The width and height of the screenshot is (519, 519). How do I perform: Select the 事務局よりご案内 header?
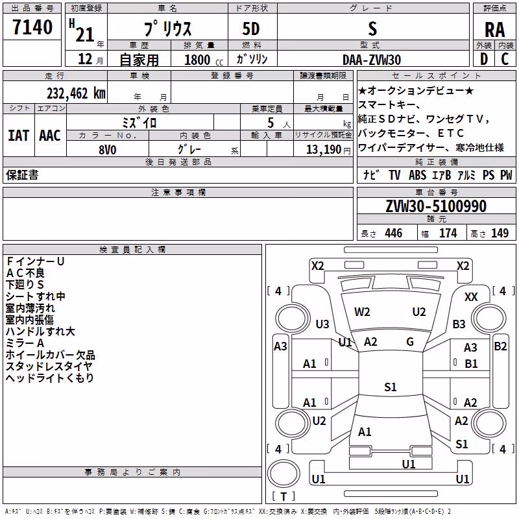point(132,472)
